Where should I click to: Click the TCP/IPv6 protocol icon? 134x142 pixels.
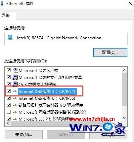click(15, 98)
